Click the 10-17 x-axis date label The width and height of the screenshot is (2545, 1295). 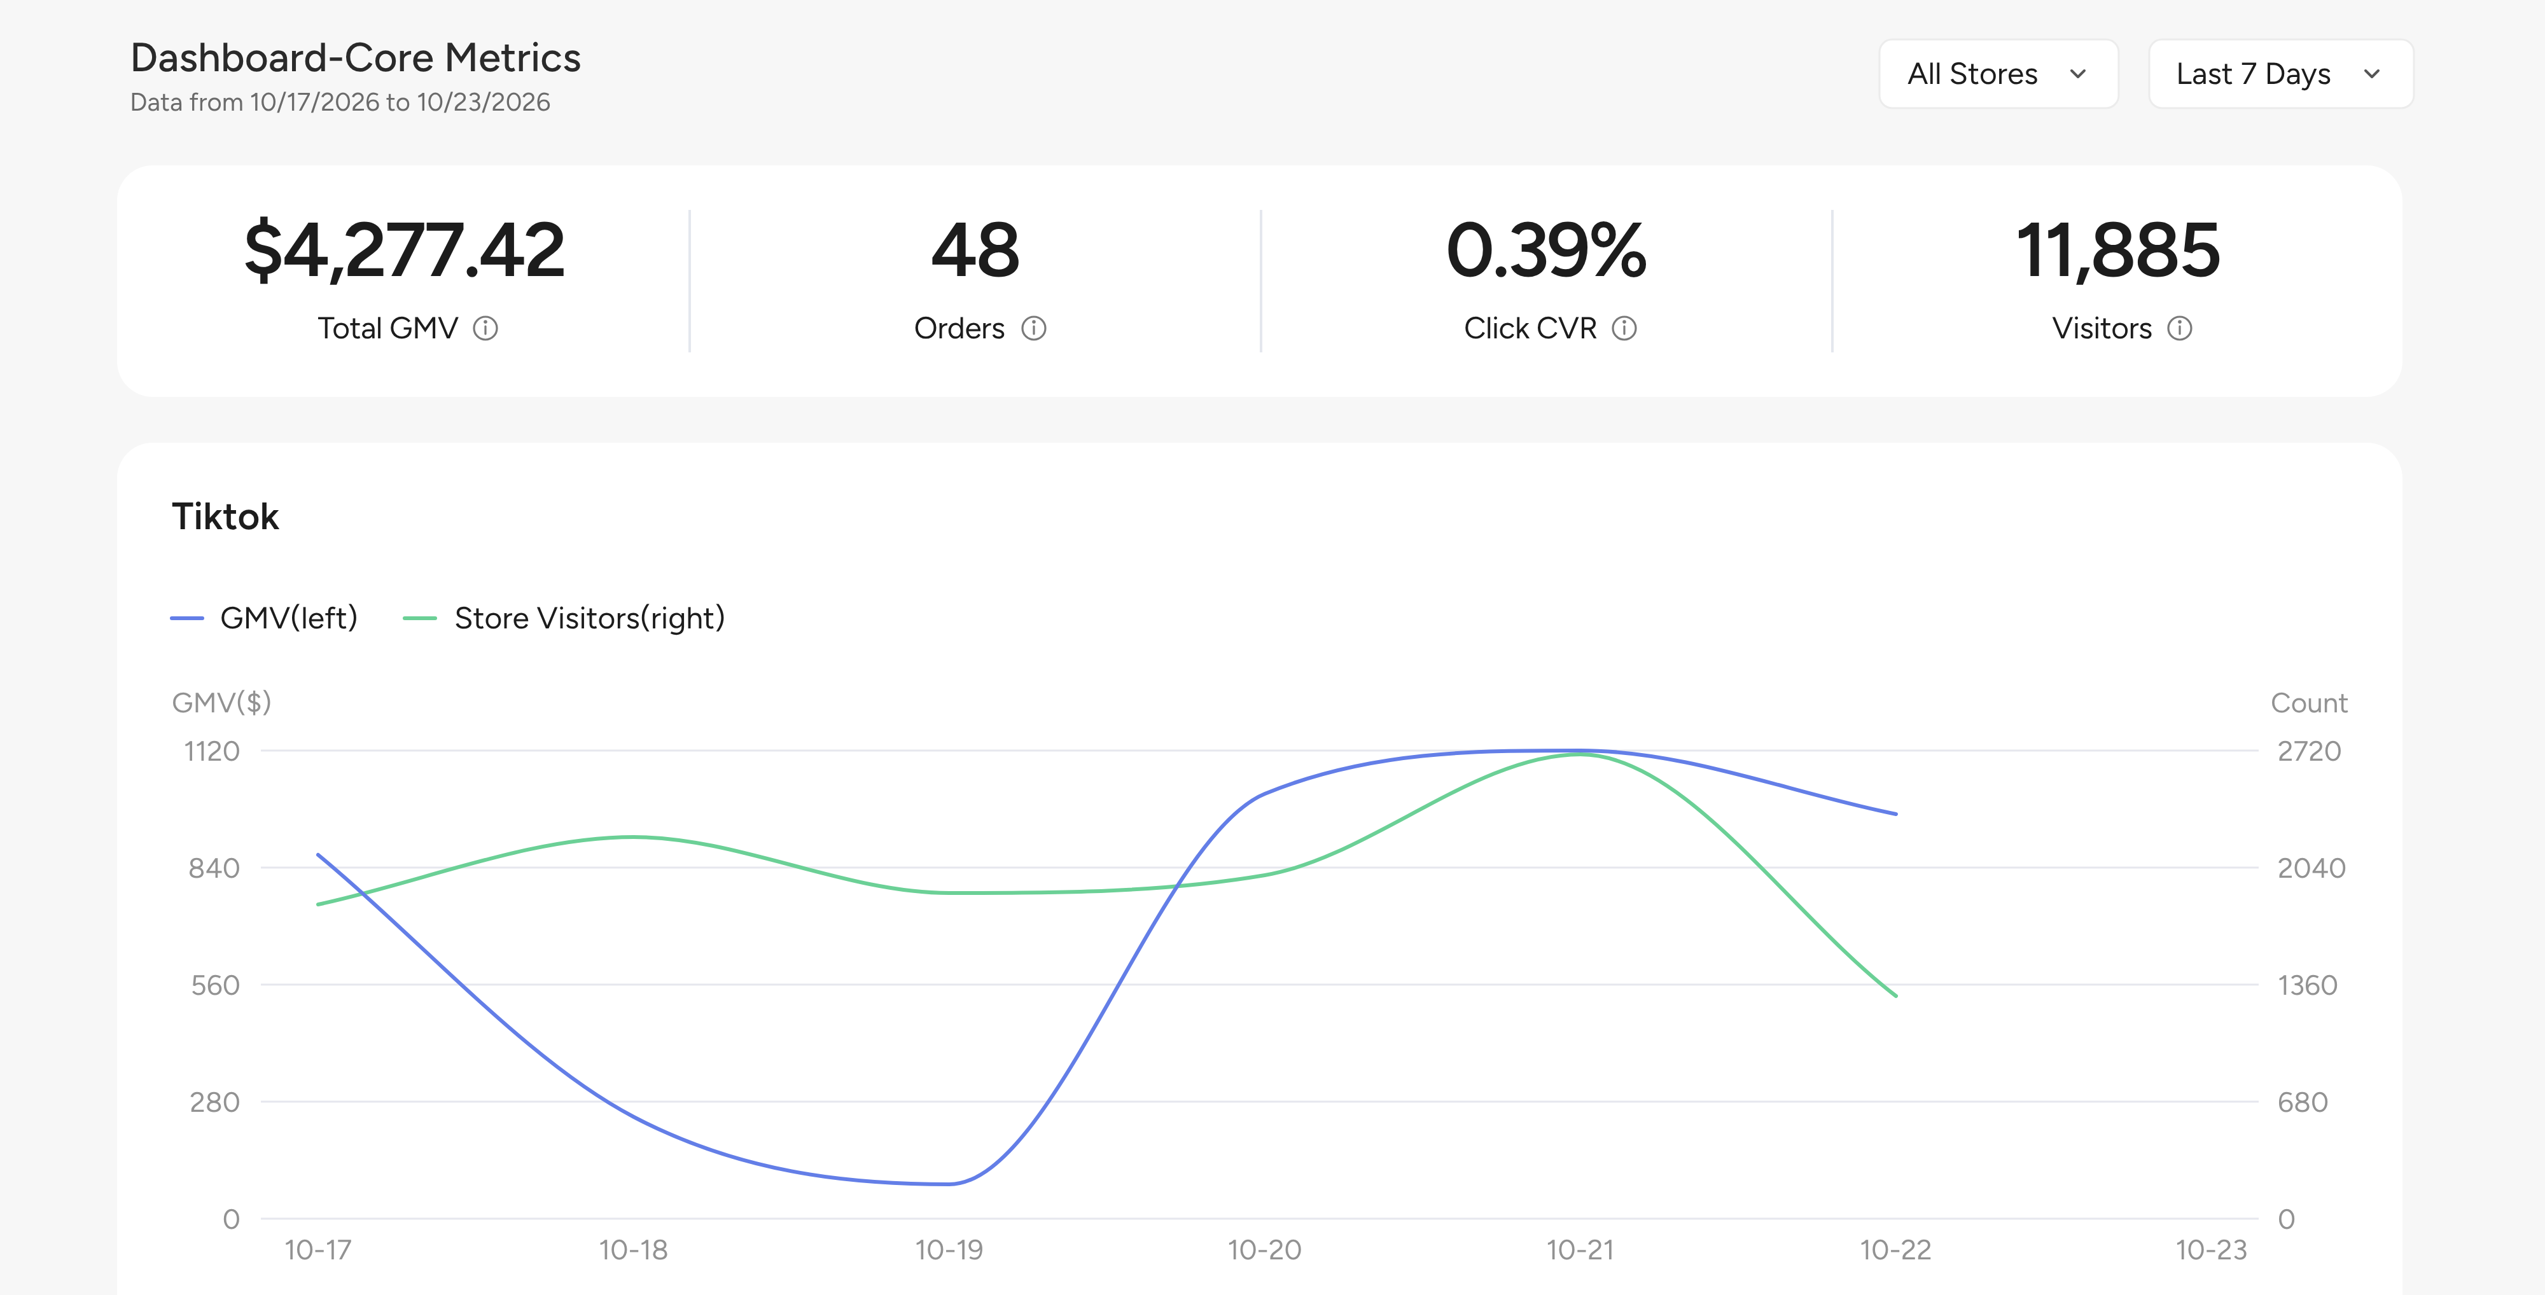(x=318, y=1250)
